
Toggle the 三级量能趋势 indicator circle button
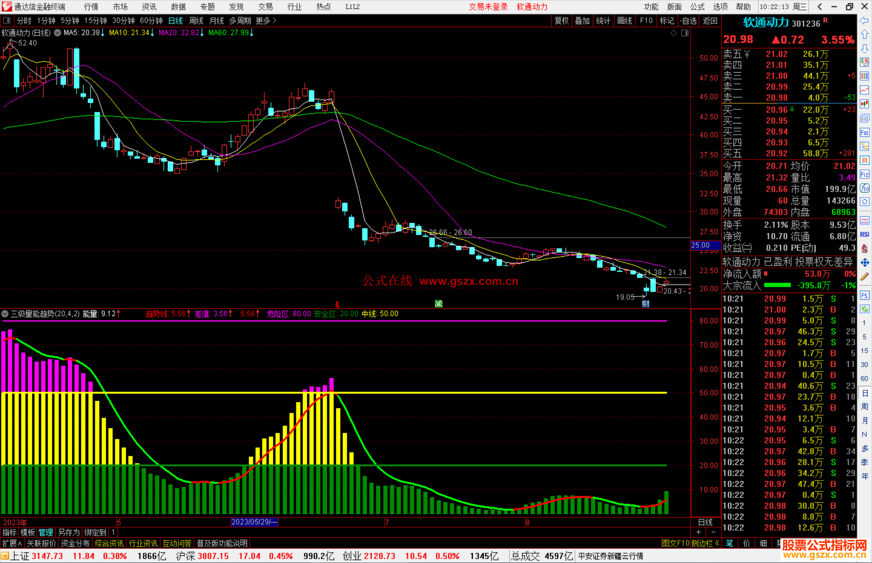[5, 314]
